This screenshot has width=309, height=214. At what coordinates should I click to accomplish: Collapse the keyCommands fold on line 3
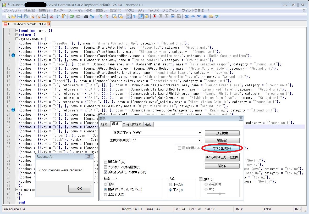17,39
